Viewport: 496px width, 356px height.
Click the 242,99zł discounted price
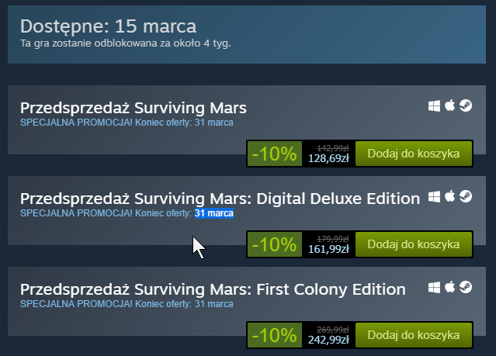point(328,340)
